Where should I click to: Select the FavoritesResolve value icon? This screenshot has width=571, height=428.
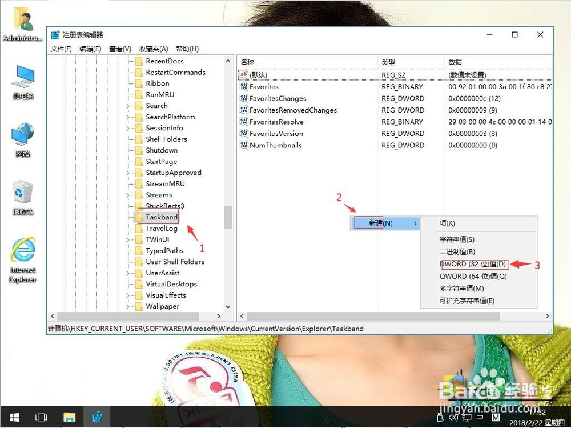244,121
